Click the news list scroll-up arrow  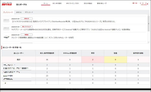[x=148, y=15]
